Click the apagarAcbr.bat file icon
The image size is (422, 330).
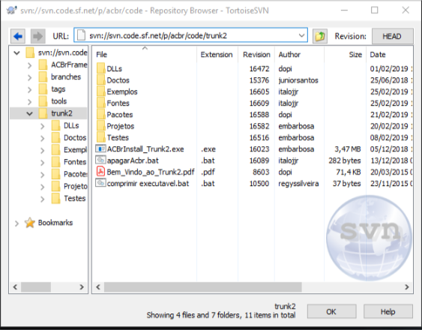pos(100,160)
